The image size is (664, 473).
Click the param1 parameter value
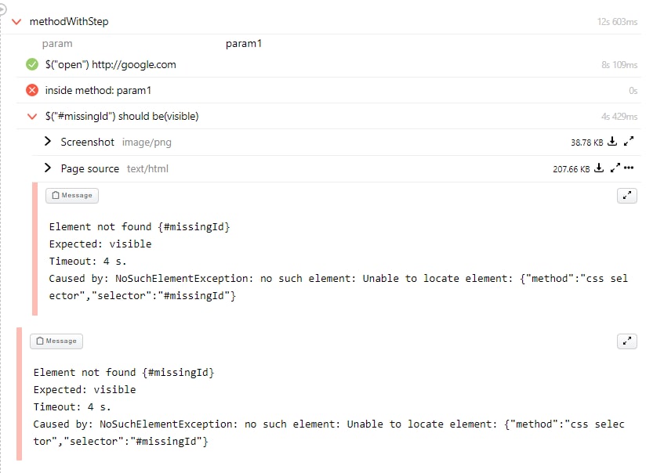click(244, 44)
